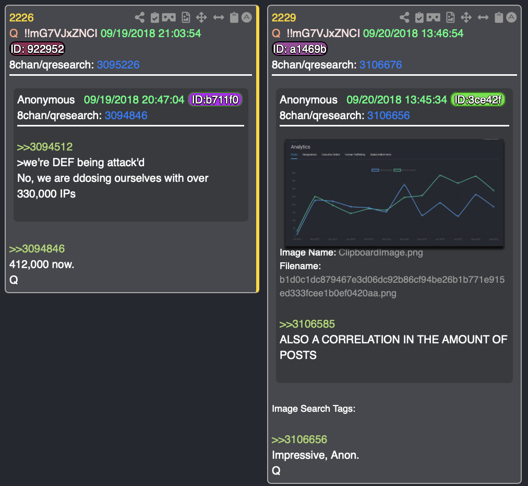Click the timestamp 09/19/2018 20:47:04
528x486 pixels.
click(134, 99)
